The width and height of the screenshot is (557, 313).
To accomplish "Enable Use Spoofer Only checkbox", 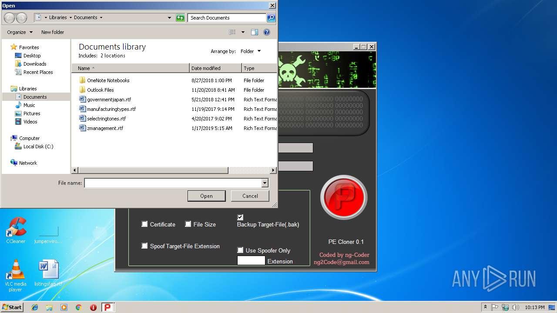I will point(240,250).
